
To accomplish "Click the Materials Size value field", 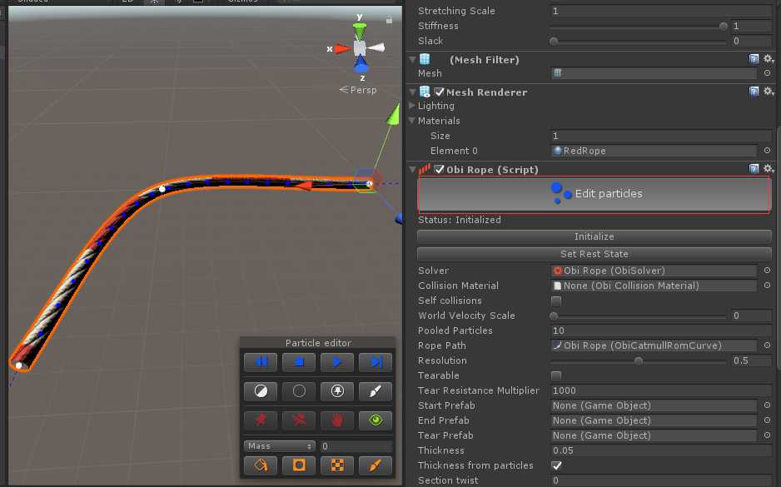I will [661, 136].
